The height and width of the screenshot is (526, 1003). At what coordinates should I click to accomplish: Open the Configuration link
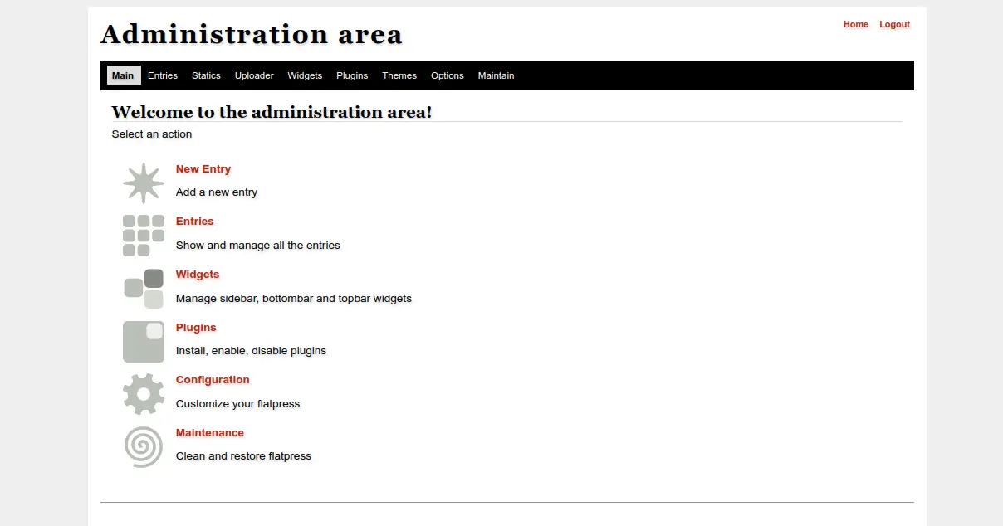[213, 380]
